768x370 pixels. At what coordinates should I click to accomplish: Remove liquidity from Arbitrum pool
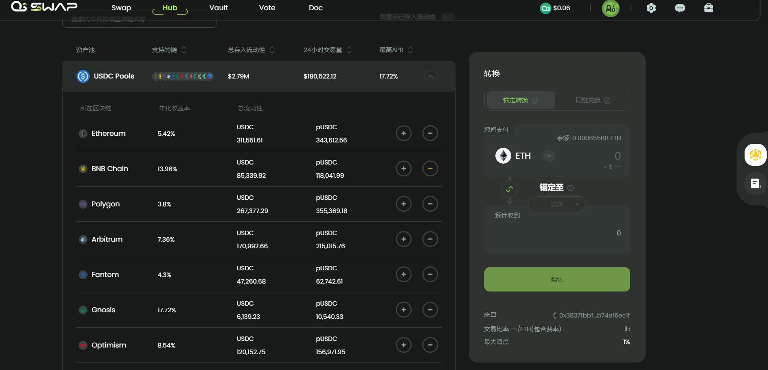pos(430,239)
